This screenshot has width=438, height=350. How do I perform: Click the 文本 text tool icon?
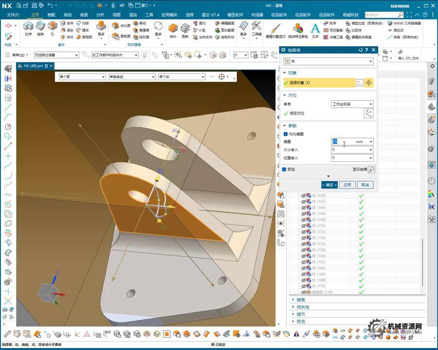(315, 28)
